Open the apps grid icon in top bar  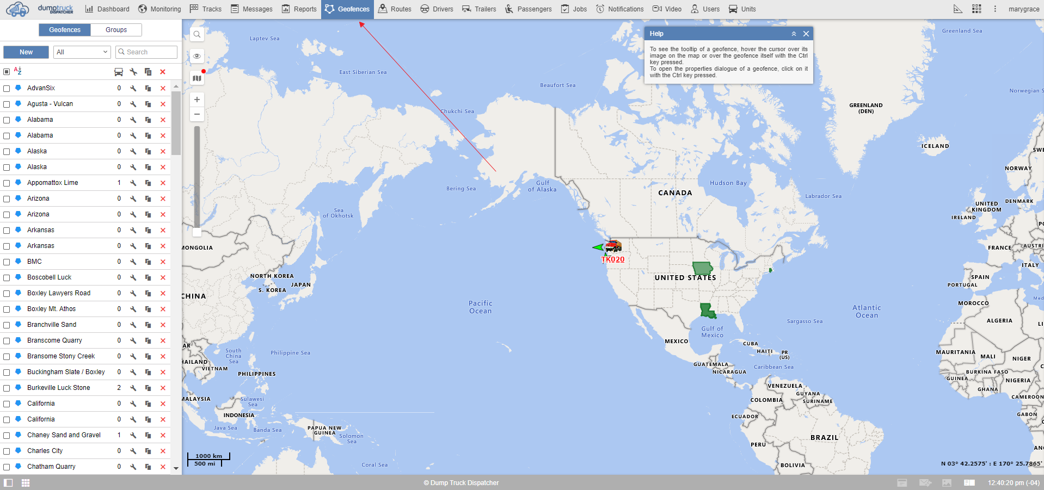[977, 9]
